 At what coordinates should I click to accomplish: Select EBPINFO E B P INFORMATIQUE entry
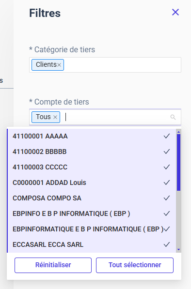(x=92, y=213)
